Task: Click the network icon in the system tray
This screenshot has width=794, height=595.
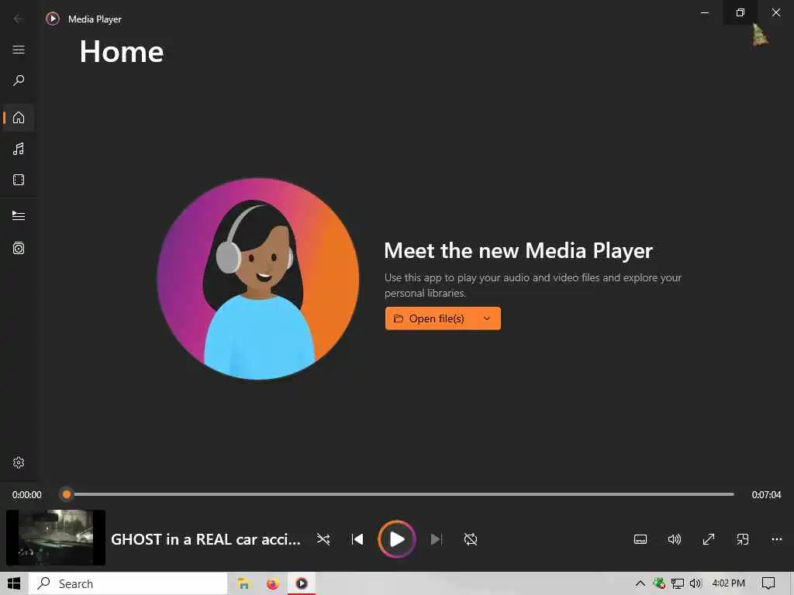Action: 678,583
